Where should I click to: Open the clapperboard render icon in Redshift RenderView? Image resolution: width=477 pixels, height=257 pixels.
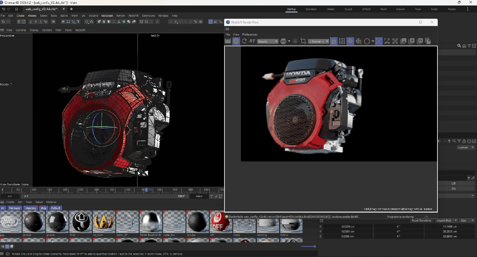click(228, 41)
